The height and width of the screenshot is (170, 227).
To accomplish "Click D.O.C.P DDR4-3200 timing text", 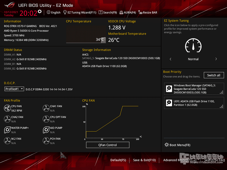I will 49,89.
